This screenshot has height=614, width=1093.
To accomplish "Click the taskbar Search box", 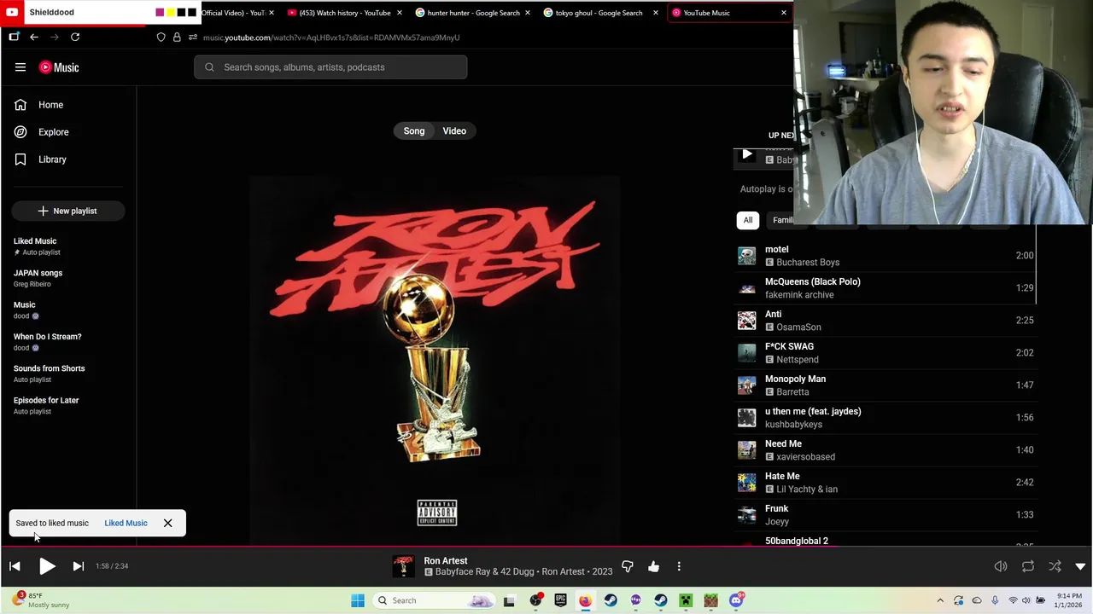I will (x=434, y=600).
